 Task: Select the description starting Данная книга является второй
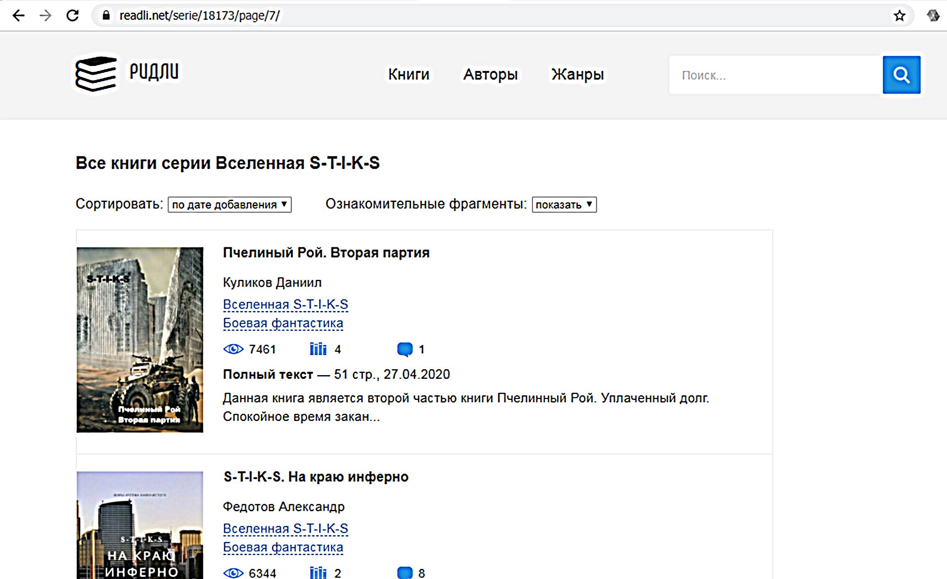[466, 407]
